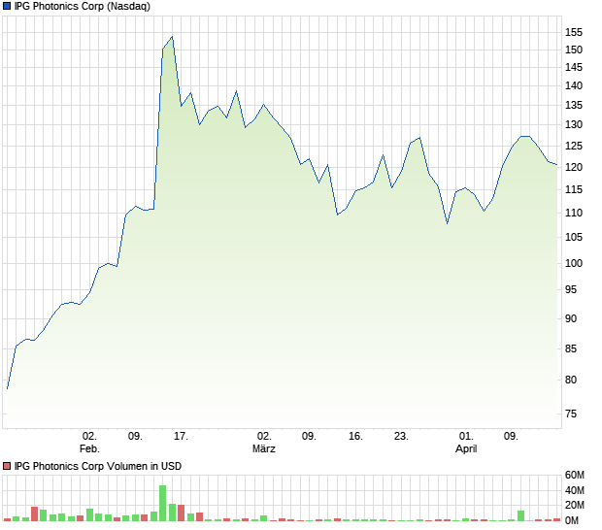602x530 pixels.
Task: Click the 90 price axis label
Action: point(571,318)
